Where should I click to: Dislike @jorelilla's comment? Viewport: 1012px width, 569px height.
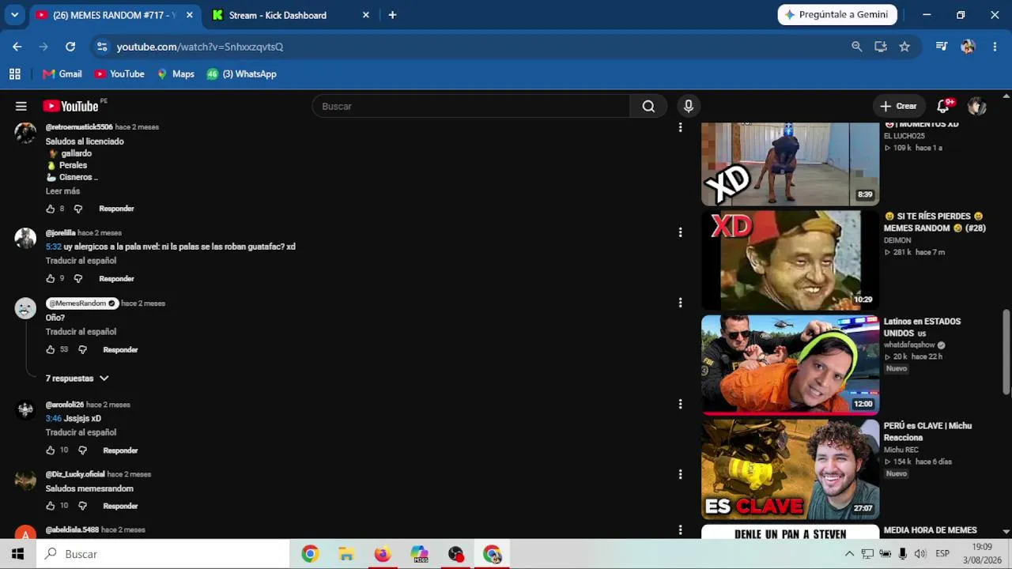tap(78, 279)
